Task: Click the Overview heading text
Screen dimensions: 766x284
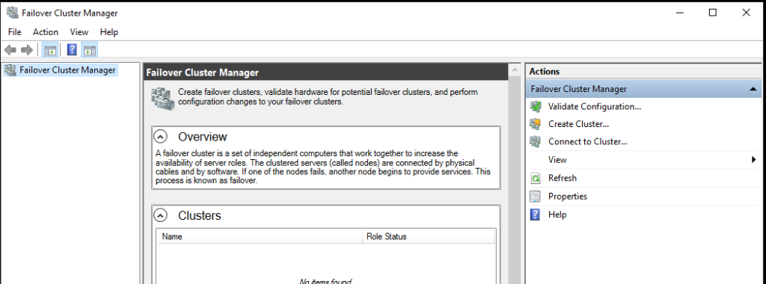Action: (202, 136)
